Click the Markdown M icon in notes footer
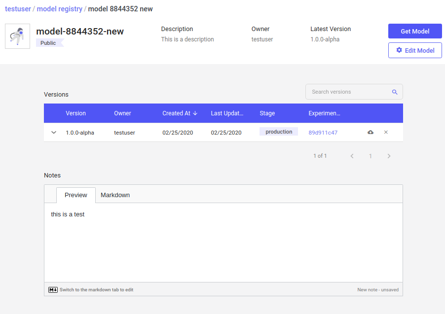This screenshot has height=314, width=445. click(53, 290)
